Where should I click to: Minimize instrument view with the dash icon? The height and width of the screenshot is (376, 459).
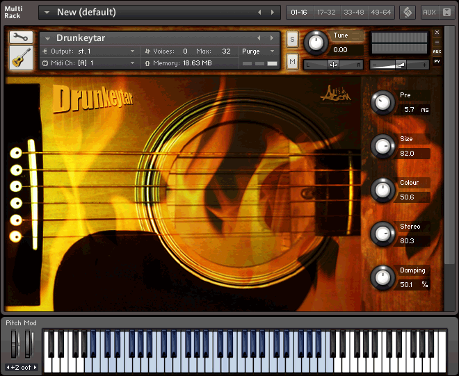point(437,42)
